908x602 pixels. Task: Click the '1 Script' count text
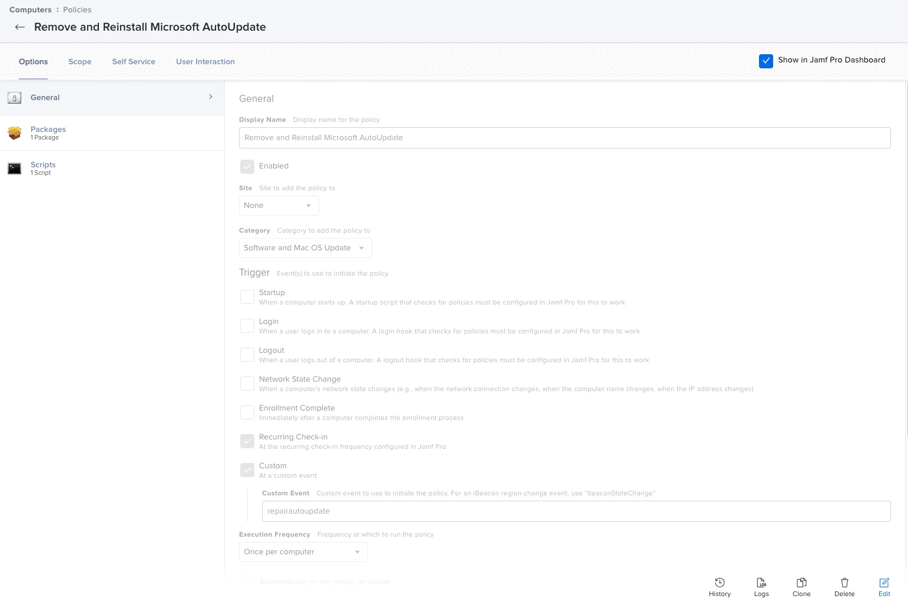41,173
